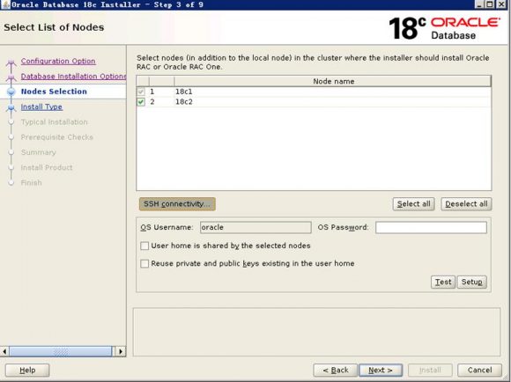Enable Reuse private and public keys checkbox
Viewport: 511px width, 382px height.
click(144, 263)
